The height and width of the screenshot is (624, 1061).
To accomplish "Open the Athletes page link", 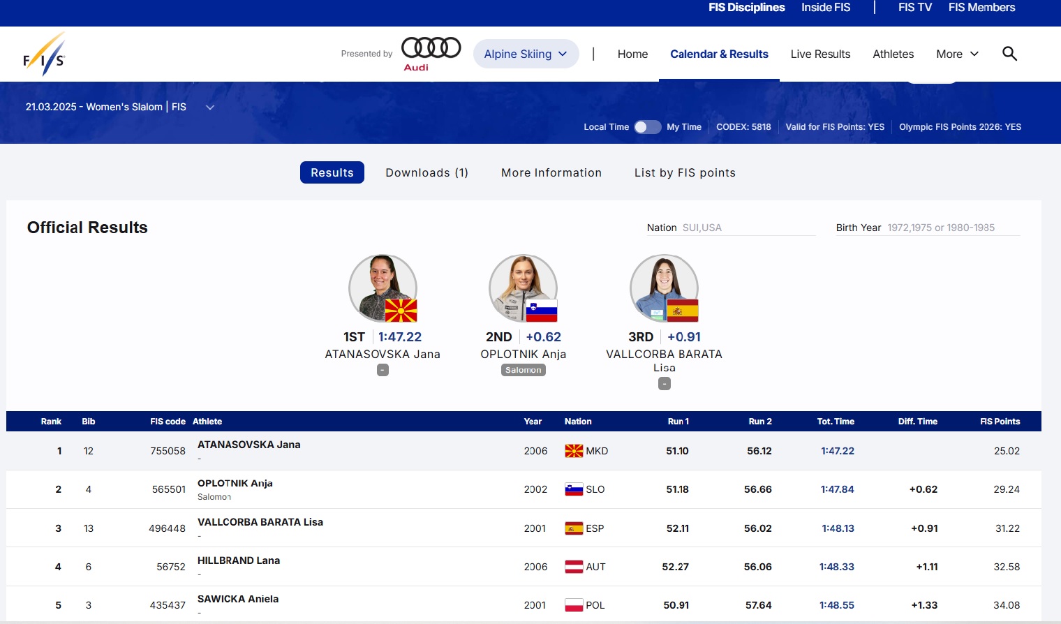I will (893, 54).
